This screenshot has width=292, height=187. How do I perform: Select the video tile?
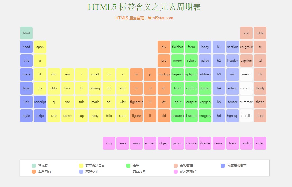(260, 143)
